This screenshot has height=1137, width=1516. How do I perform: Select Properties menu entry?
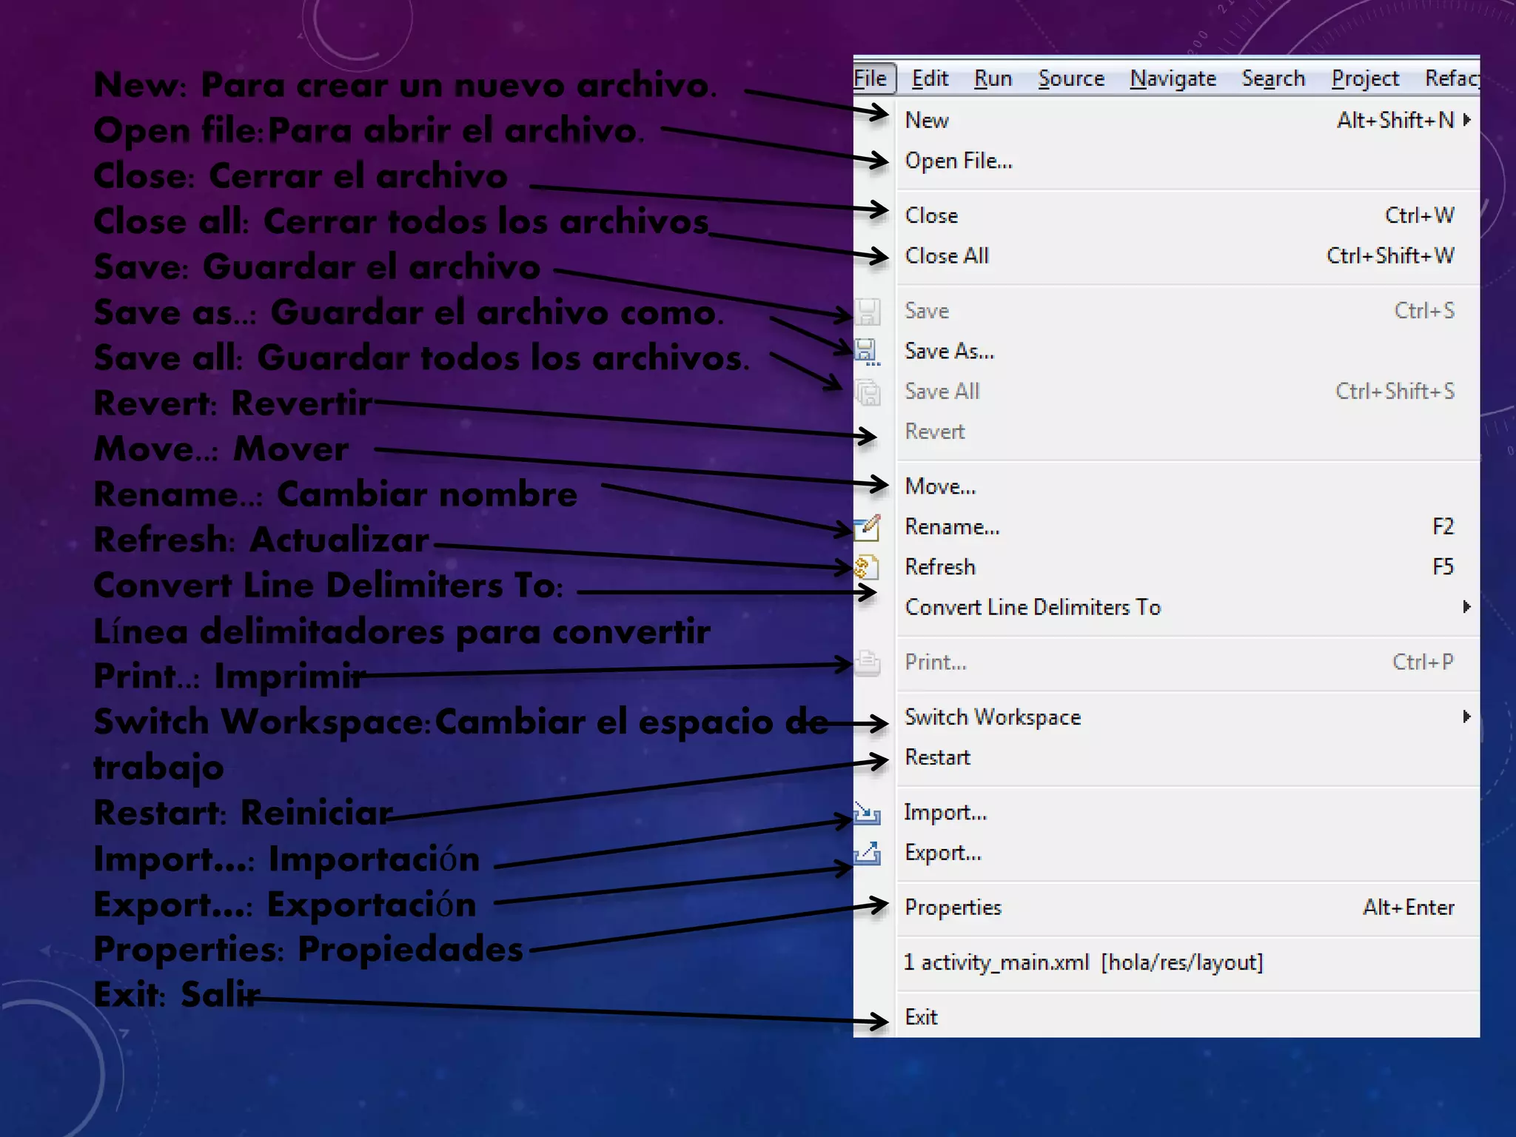(1188, 908)
